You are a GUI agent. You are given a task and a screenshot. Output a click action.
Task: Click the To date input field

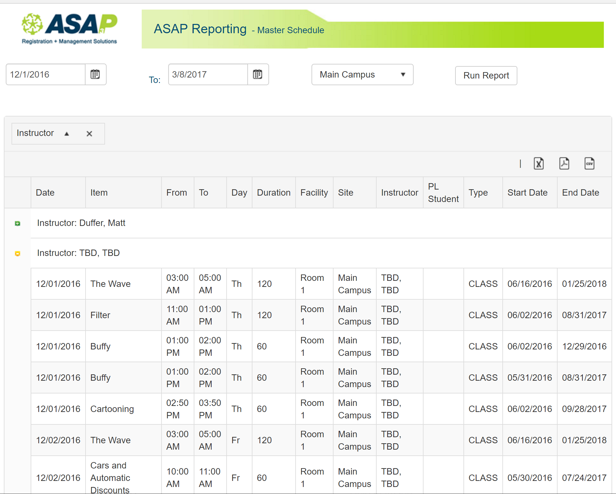[x=208, y=74]
